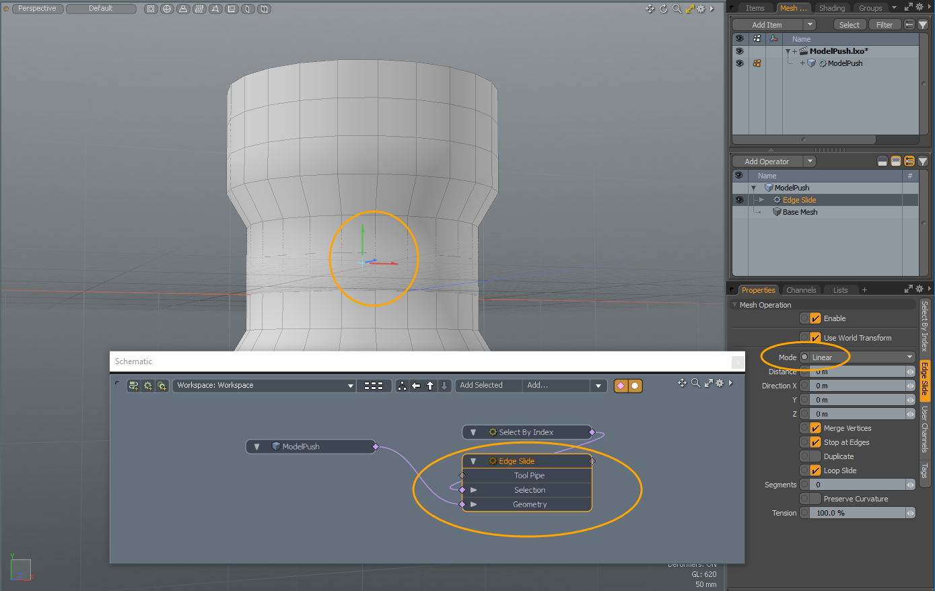Click the schematic back arrow icon
Image resolution: width=935 pixels, height=591 pixels.
(416, 386)
